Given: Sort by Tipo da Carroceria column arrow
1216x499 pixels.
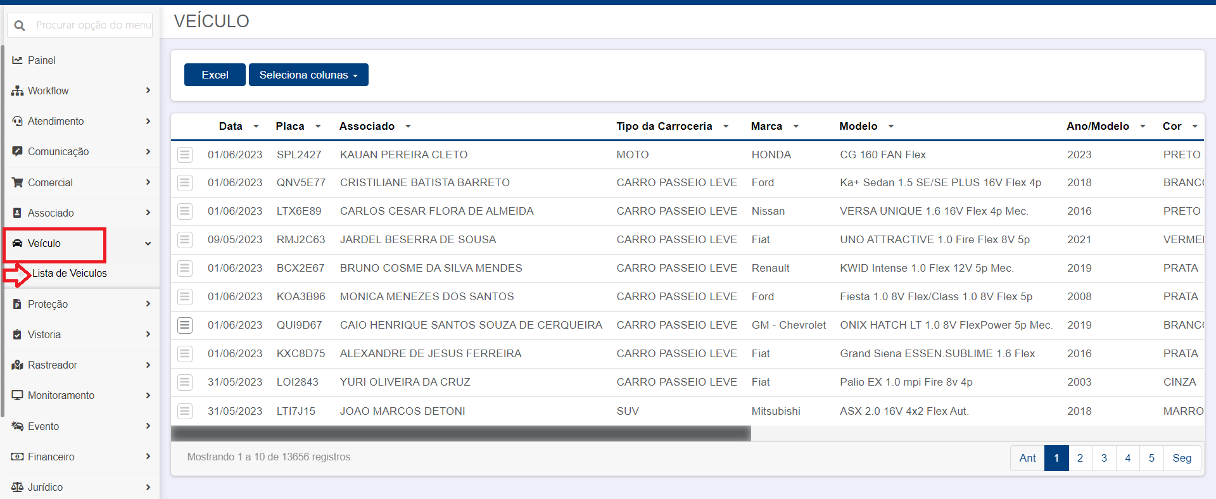Looking at the screenshot, I should [726, 127].
